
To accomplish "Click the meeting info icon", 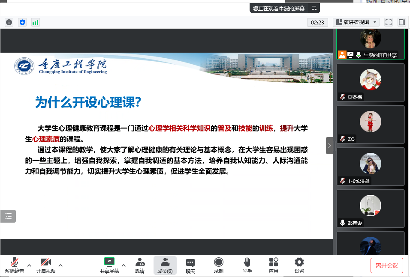I will pos(9,22).
